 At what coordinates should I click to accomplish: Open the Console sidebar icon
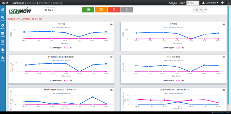pyautogui.click(x=2, y=10)
